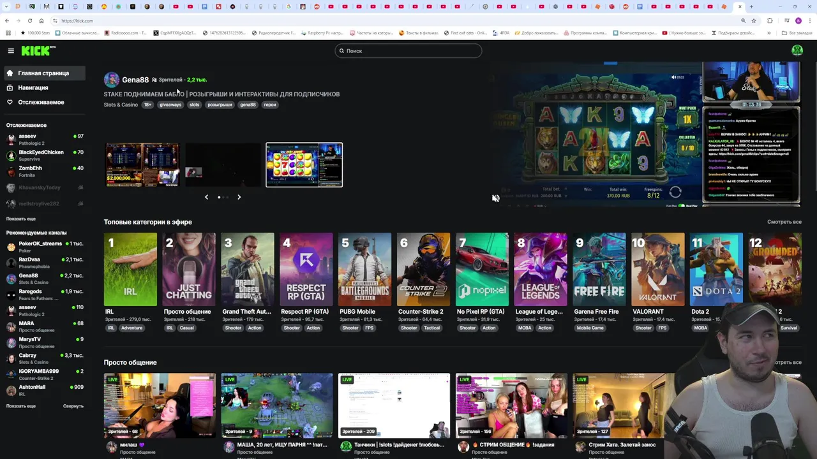Click the gena88 tag
Image resolution: width=817 pixels, height=459 pixels.
(248, 105)
